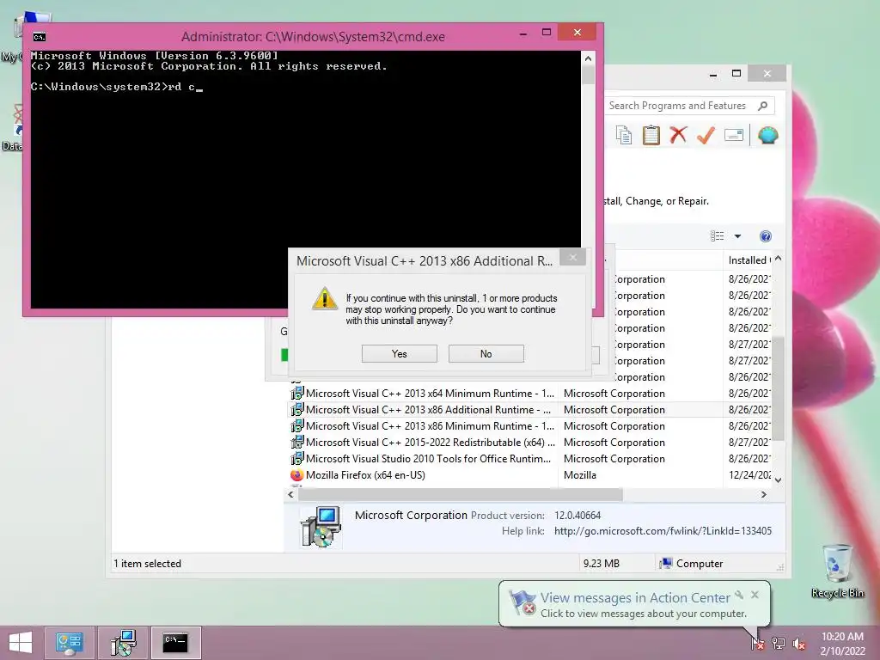Open the Windows Start button

[x=21, y=643]
